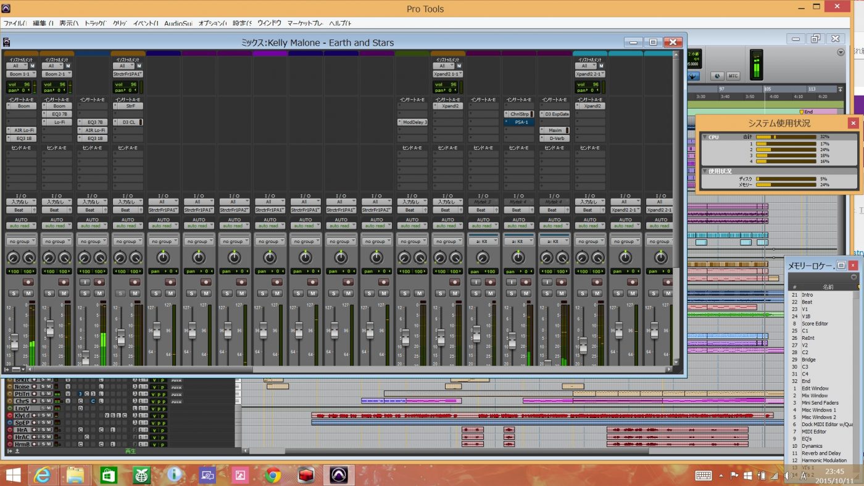Click the KlyLd track name
Viewport: 864px width, 486px height.
click(22, 416)
